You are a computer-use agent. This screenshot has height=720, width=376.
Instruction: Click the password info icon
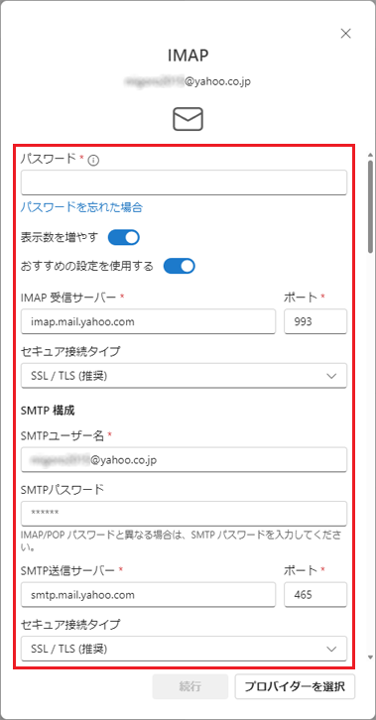click(93, 161)
